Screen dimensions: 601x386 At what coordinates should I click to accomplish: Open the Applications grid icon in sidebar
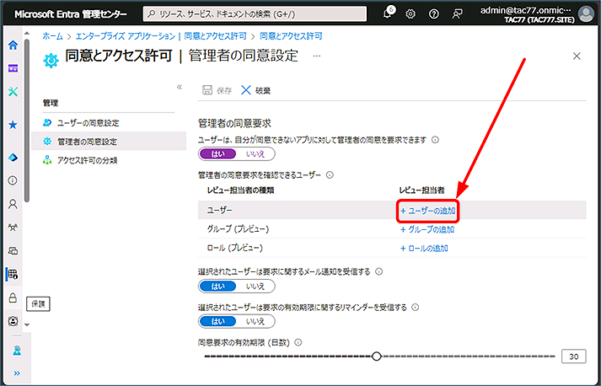13,274
